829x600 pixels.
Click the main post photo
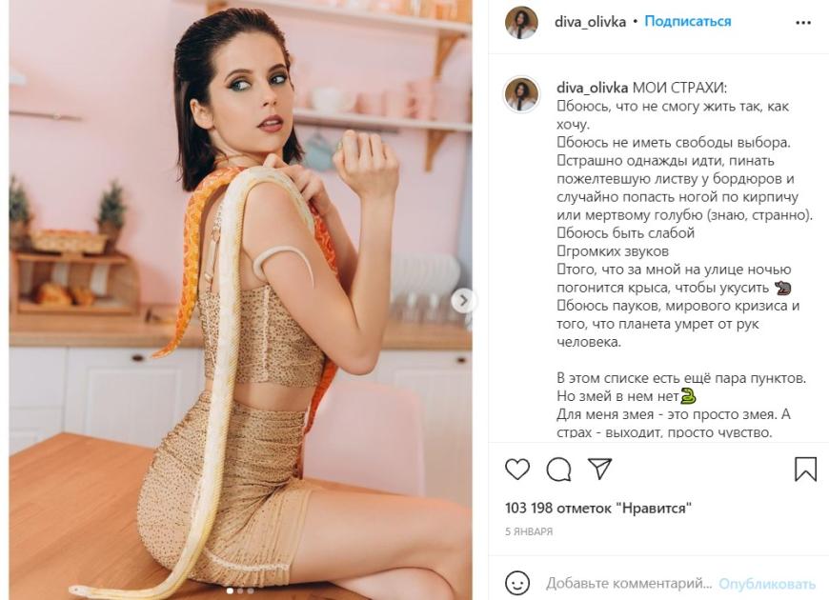(240, 300)
